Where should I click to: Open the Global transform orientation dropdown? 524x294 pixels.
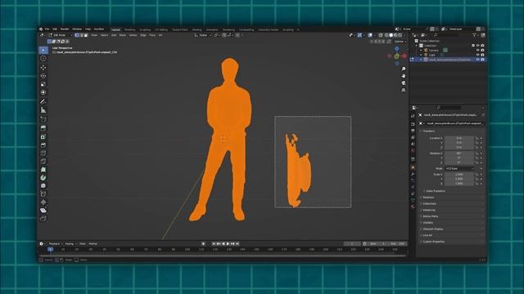(203, 35)
